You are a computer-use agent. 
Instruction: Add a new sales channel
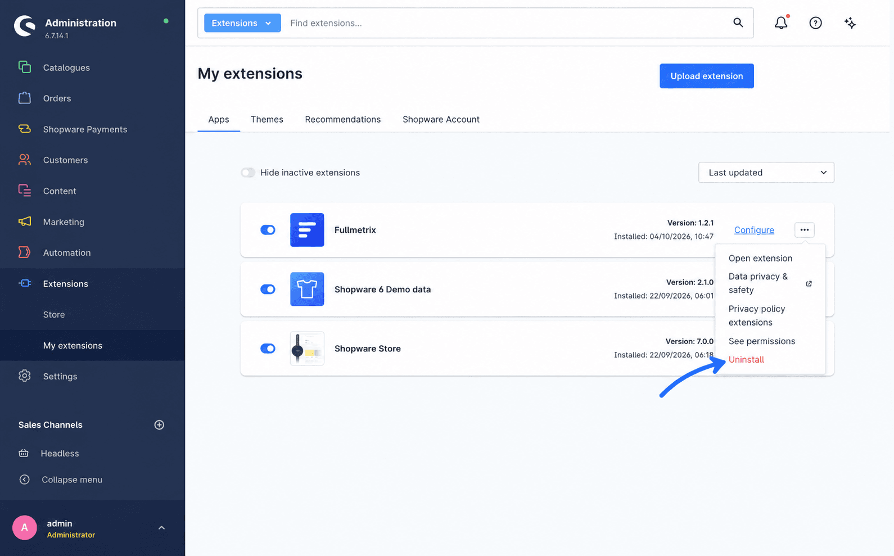tap(159, 425)
